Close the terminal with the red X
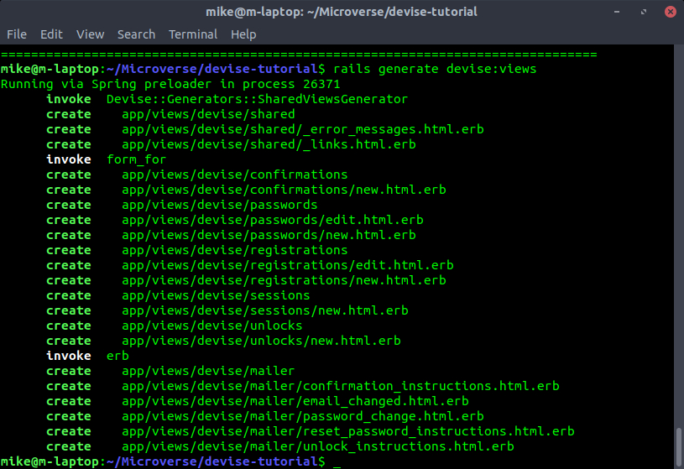 click(669, 12)
